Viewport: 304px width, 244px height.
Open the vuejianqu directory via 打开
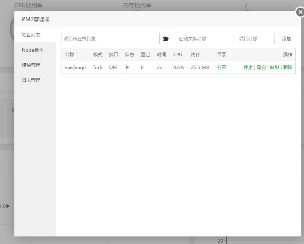[222, 68]
